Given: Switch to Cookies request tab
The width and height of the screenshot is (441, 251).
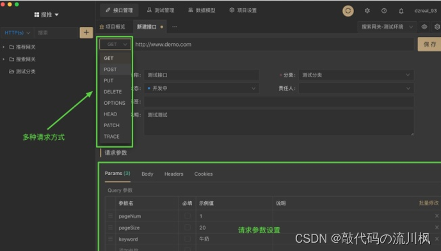Looking at the screenshot, I should [204, 174].
